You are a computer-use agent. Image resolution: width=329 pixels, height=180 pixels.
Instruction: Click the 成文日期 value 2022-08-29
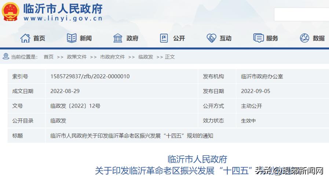(65, 91)
